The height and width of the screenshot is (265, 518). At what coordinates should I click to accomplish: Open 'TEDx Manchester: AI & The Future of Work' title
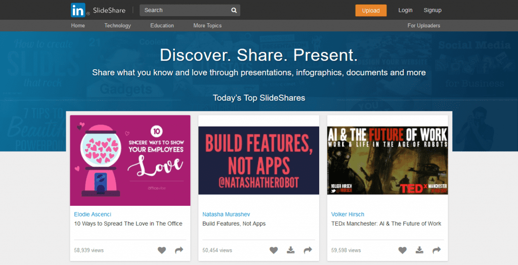[386, 224]
